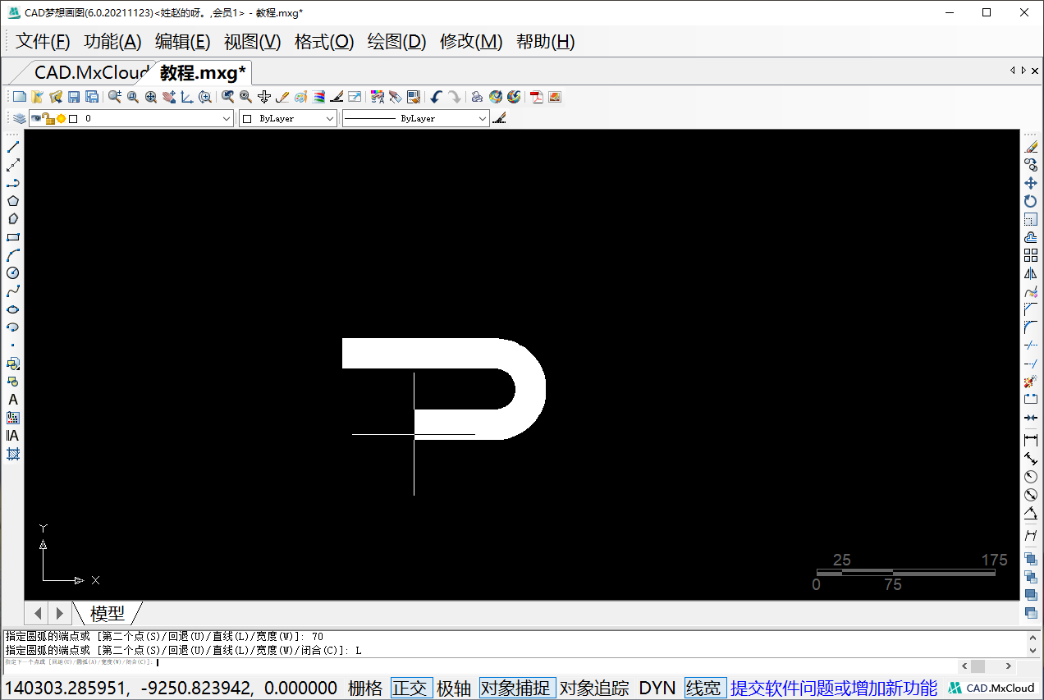Toggle 对象追踪 object tracking

point(594,688)
